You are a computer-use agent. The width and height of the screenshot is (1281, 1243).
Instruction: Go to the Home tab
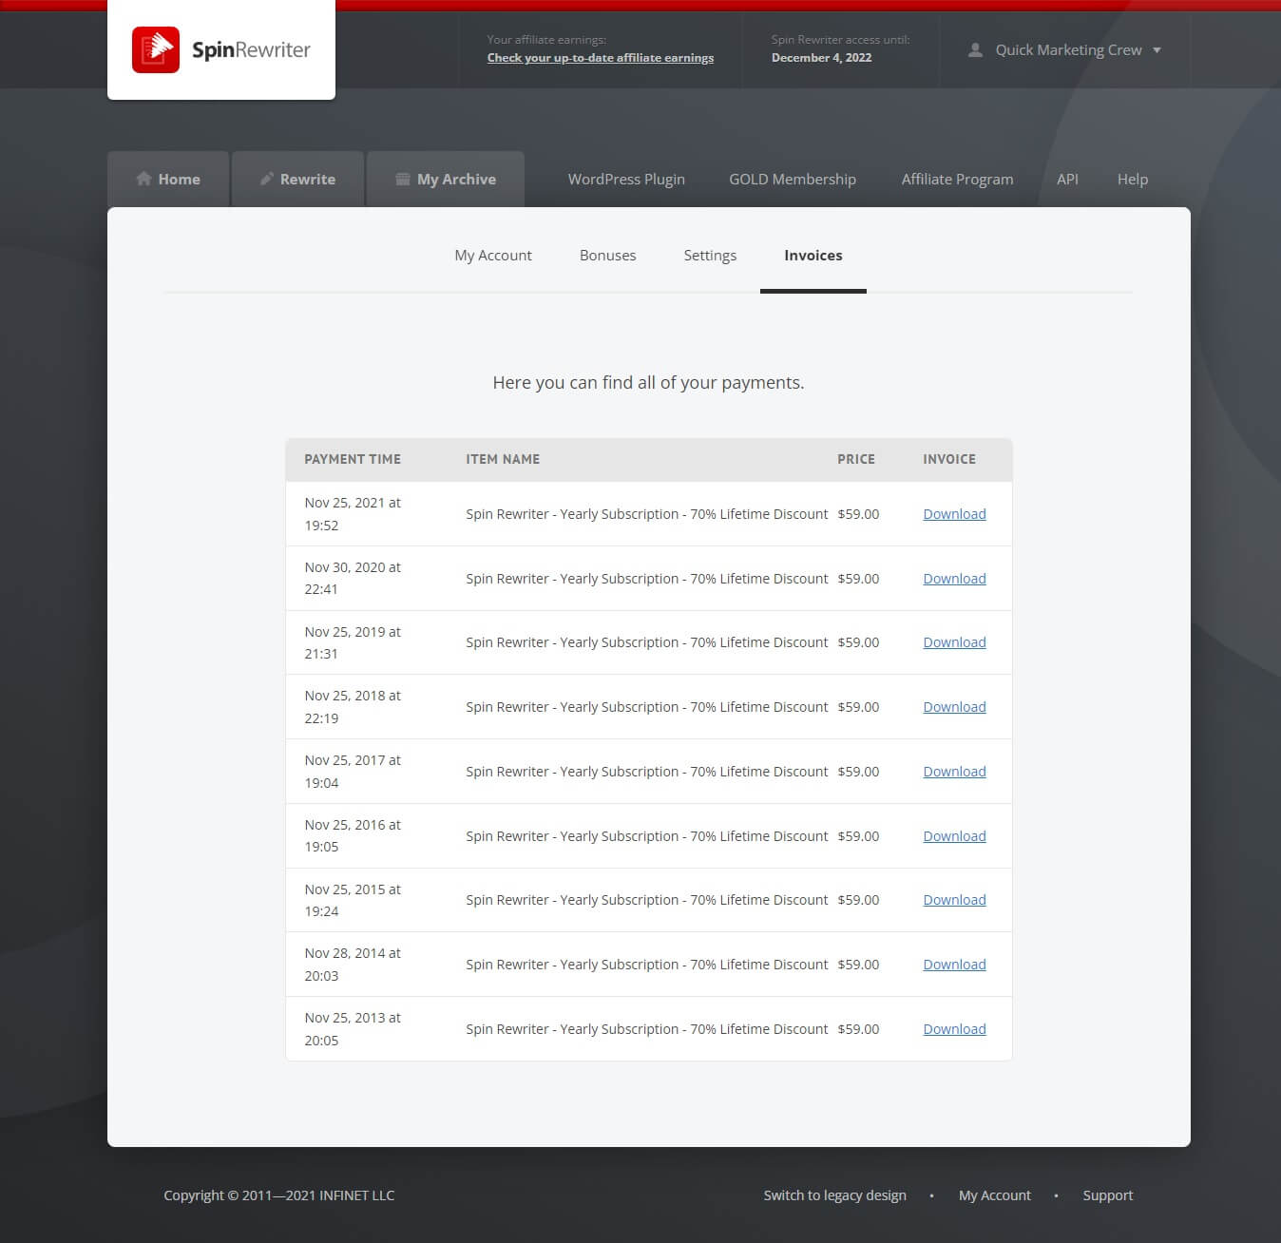point(168,179)
